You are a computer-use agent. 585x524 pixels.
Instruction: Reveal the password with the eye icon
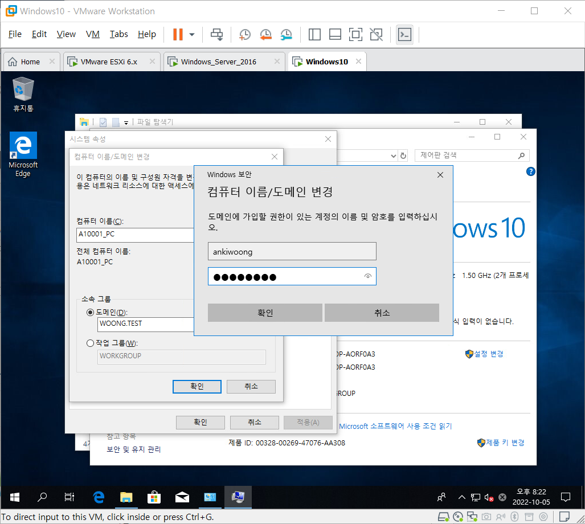click(367, 276)
